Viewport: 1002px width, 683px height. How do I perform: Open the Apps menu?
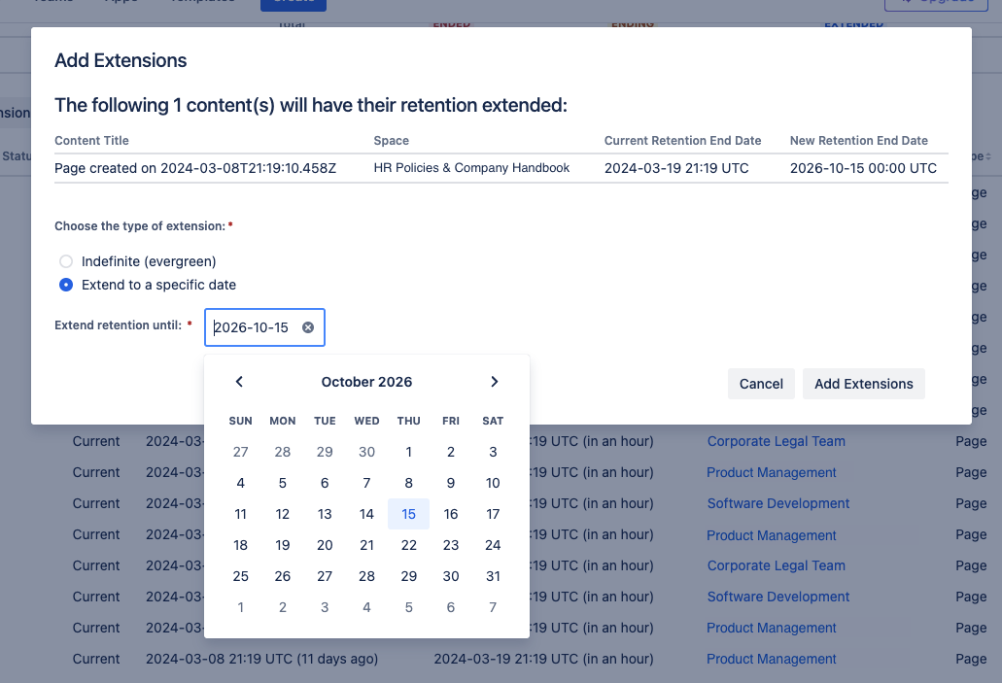tap(121, 2)
